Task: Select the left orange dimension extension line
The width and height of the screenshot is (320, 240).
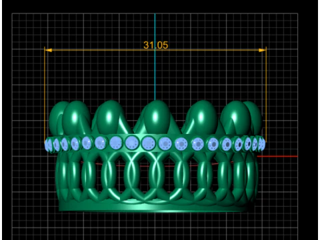Action: click(45, 95)
